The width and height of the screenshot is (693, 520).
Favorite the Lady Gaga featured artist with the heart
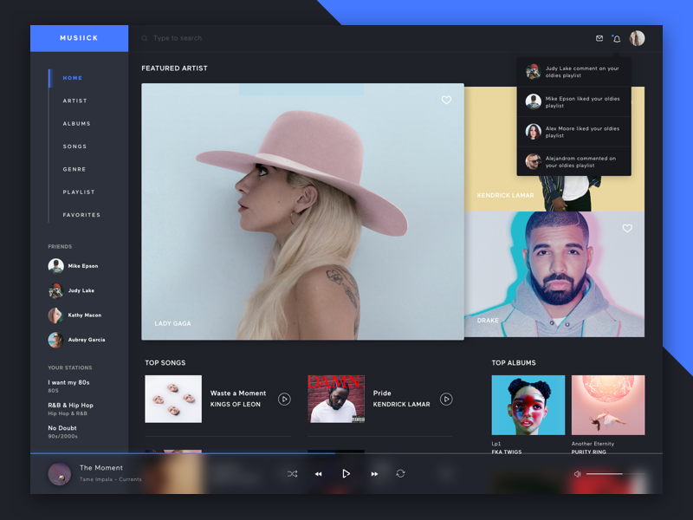click(x=447, y=101)
